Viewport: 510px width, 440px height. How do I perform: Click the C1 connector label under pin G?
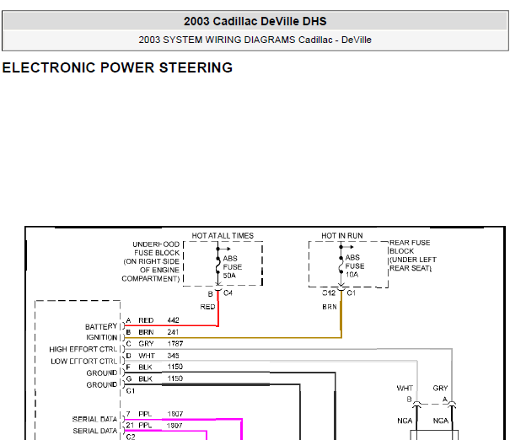point(130,391)
